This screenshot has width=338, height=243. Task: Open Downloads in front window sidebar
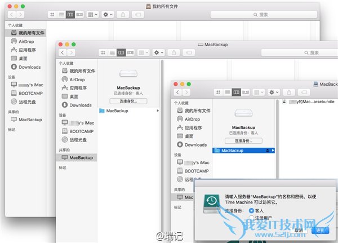click(192, 144)
